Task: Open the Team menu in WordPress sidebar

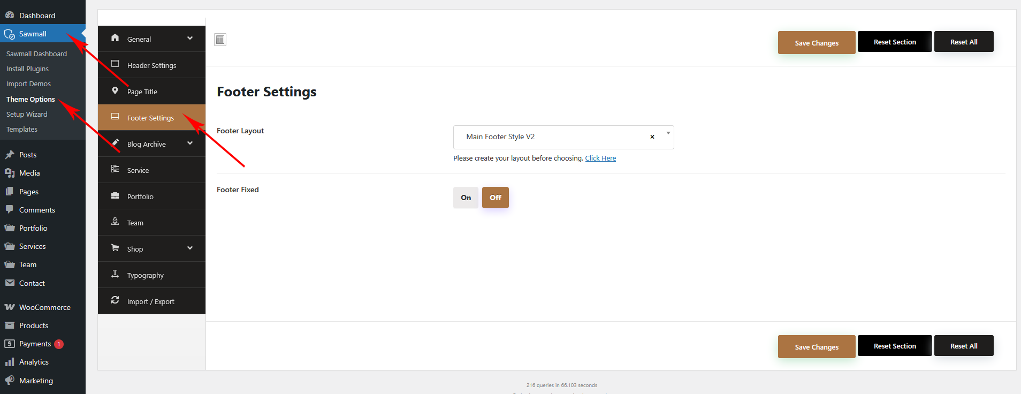Action: (x=43, y=264)
